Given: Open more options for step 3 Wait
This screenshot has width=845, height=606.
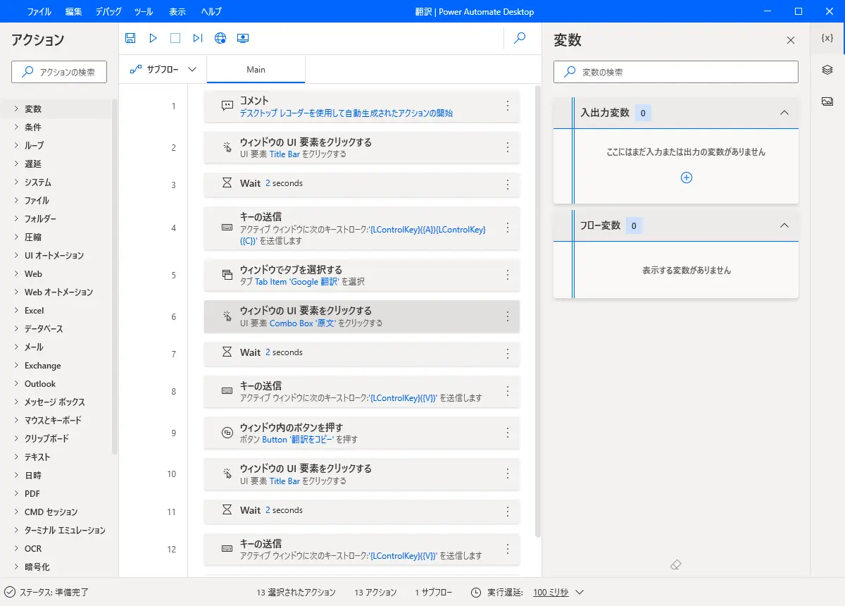Looking at the screenshot, I should (508, 185).
